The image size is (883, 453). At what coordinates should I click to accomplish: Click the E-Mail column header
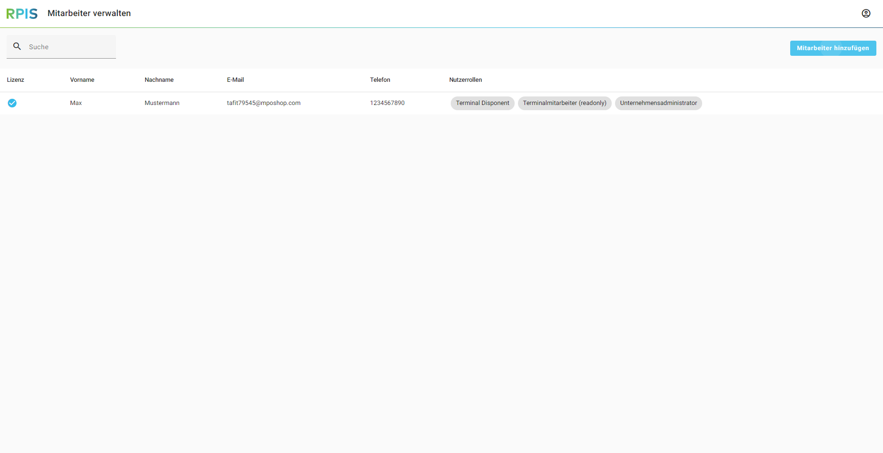[235, 80]
